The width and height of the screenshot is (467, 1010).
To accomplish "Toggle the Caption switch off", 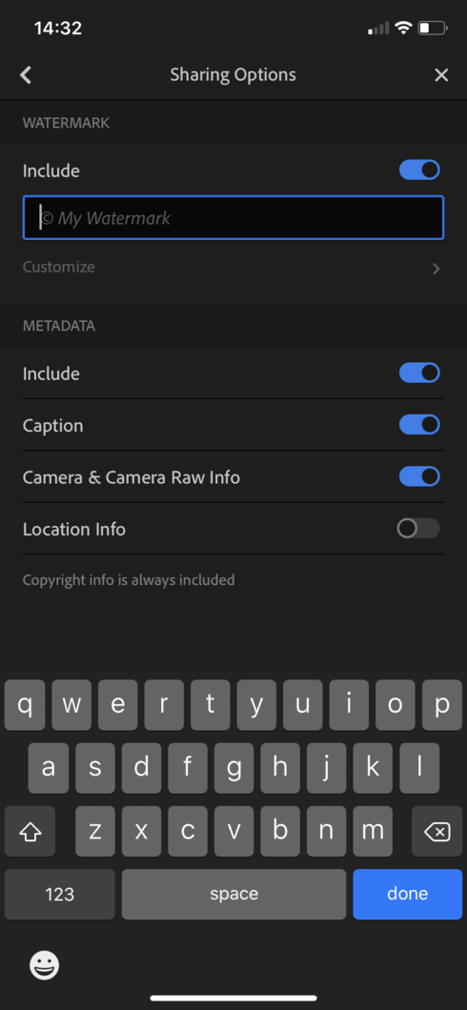I will pos(419,424).
